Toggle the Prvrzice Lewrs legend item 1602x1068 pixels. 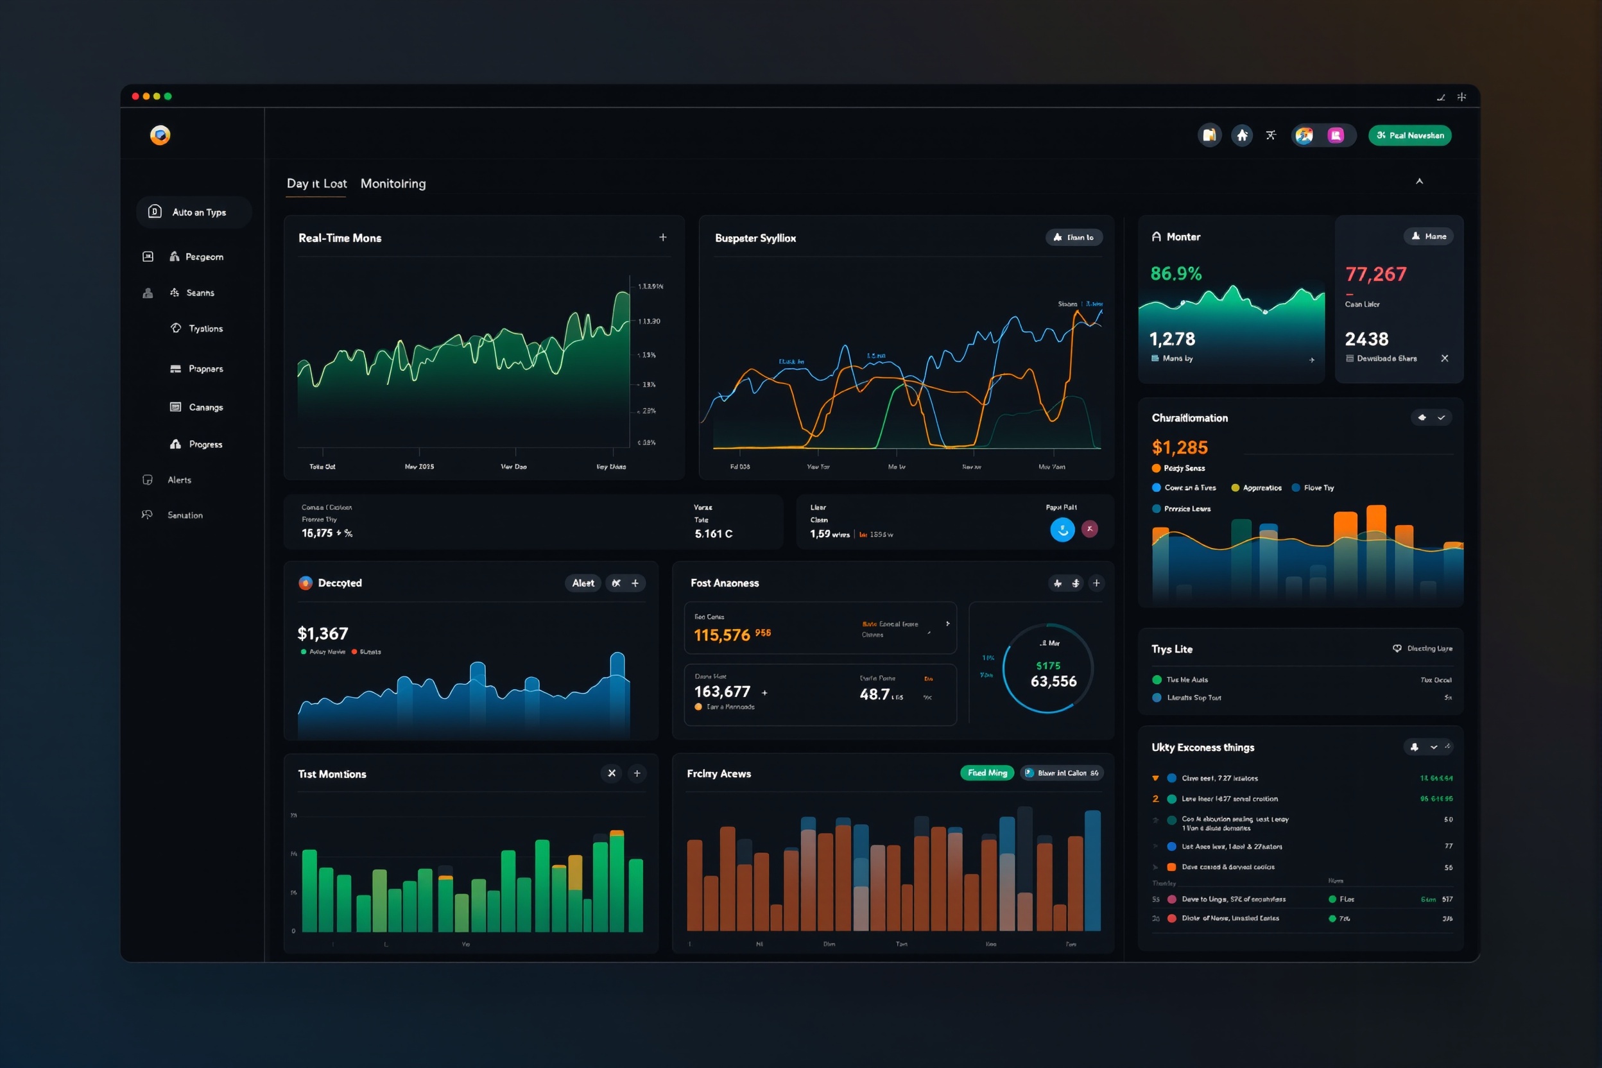(x=1181, y=509)
